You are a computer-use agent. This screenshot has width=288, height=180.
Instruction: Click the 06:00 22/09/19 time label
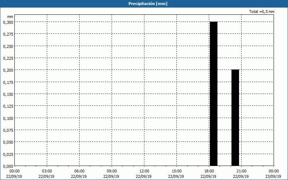pyautogui.click(x=79, y=174)
